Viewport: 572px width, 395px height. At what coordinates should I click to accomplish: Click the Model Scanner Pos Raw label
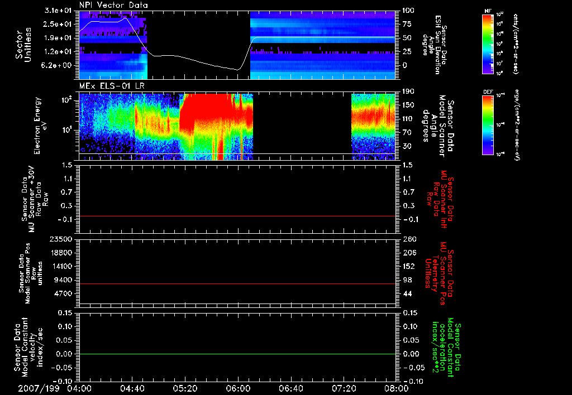pyautogui.click(x=31, y=273)
